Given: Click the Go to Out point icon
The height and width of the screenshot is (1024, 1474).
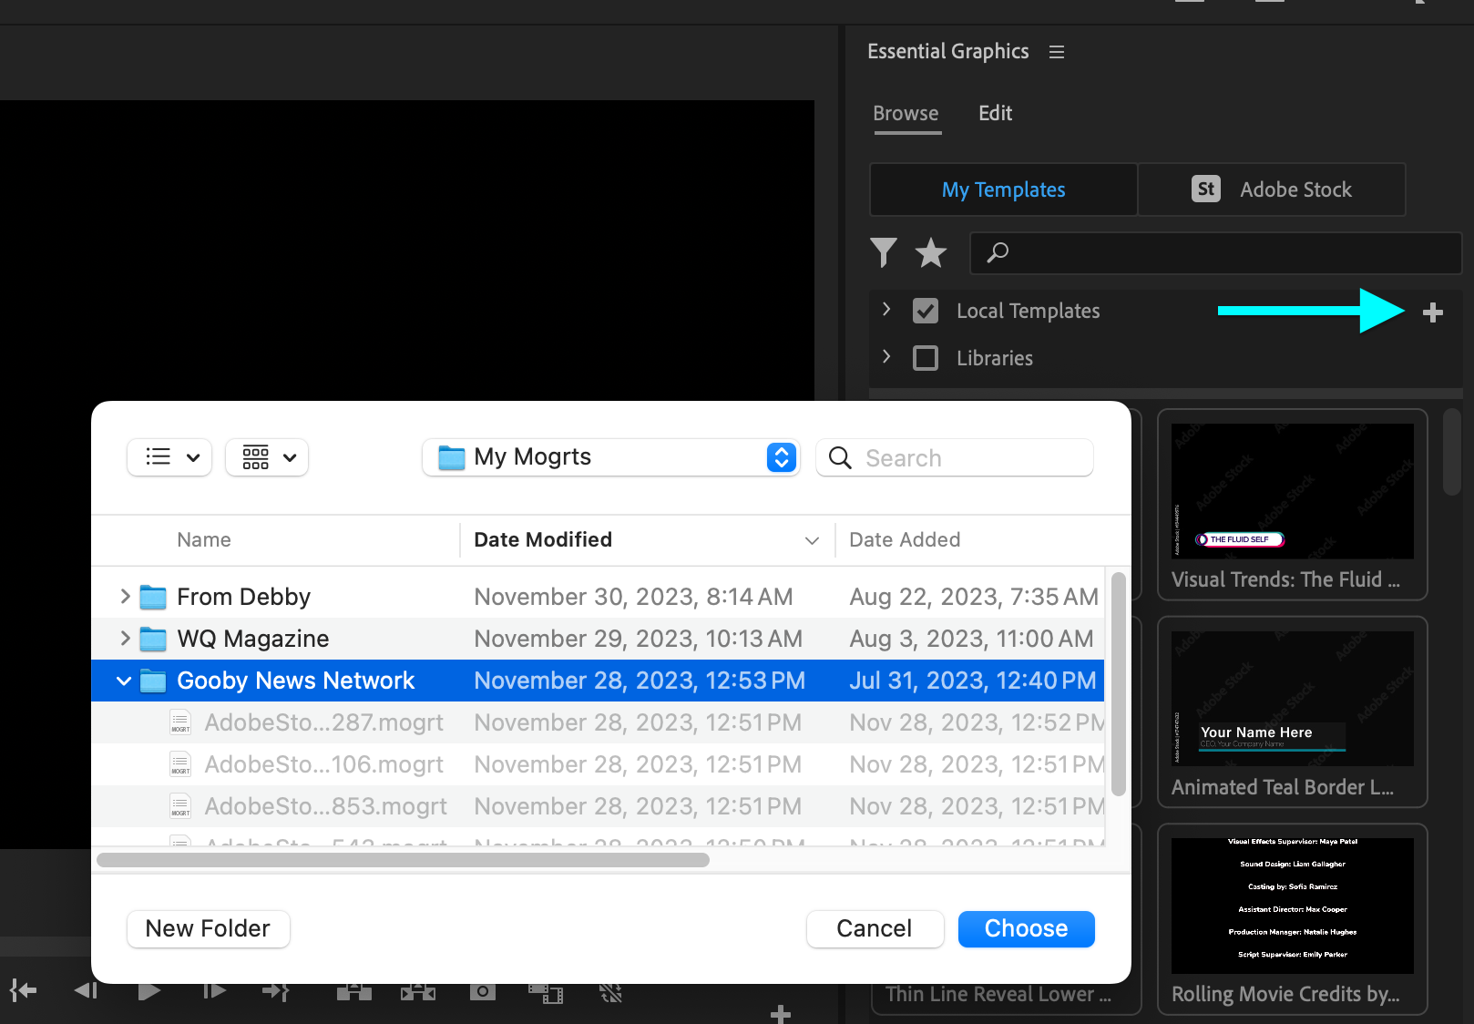Looking at the screenshot, I should point(277,990).
